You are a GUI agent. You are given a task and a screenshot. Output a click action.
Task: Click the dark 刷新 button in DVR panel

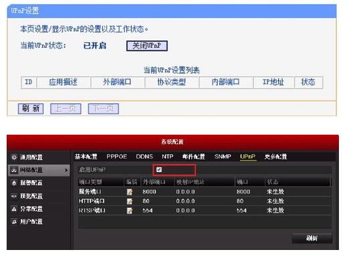[312, 238]
